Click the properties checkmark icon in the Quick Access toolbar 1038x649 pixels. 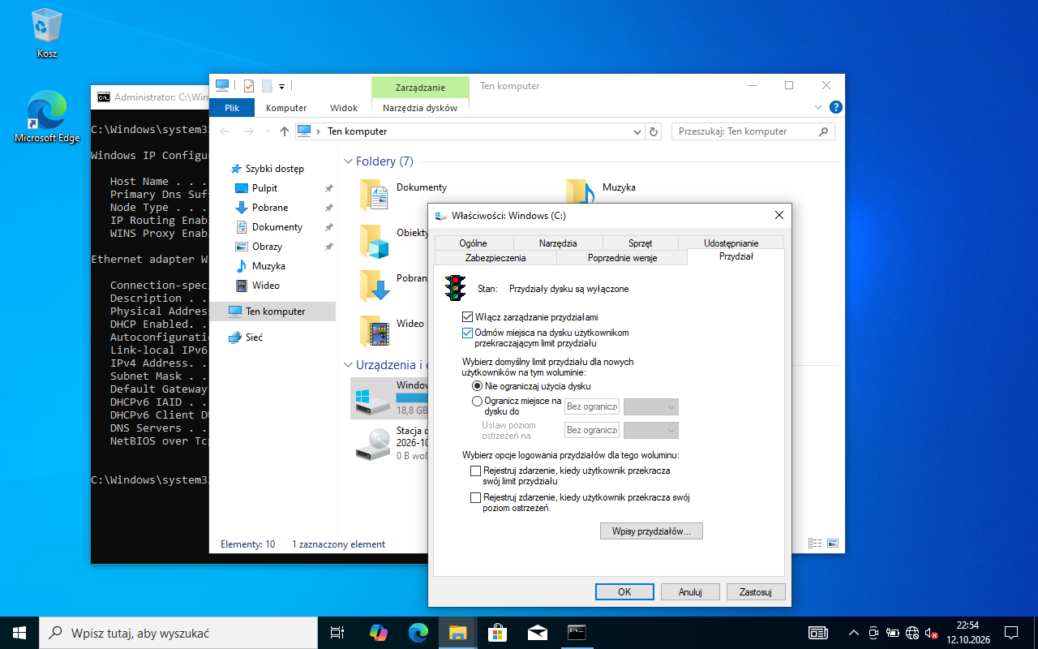(249, 86)
